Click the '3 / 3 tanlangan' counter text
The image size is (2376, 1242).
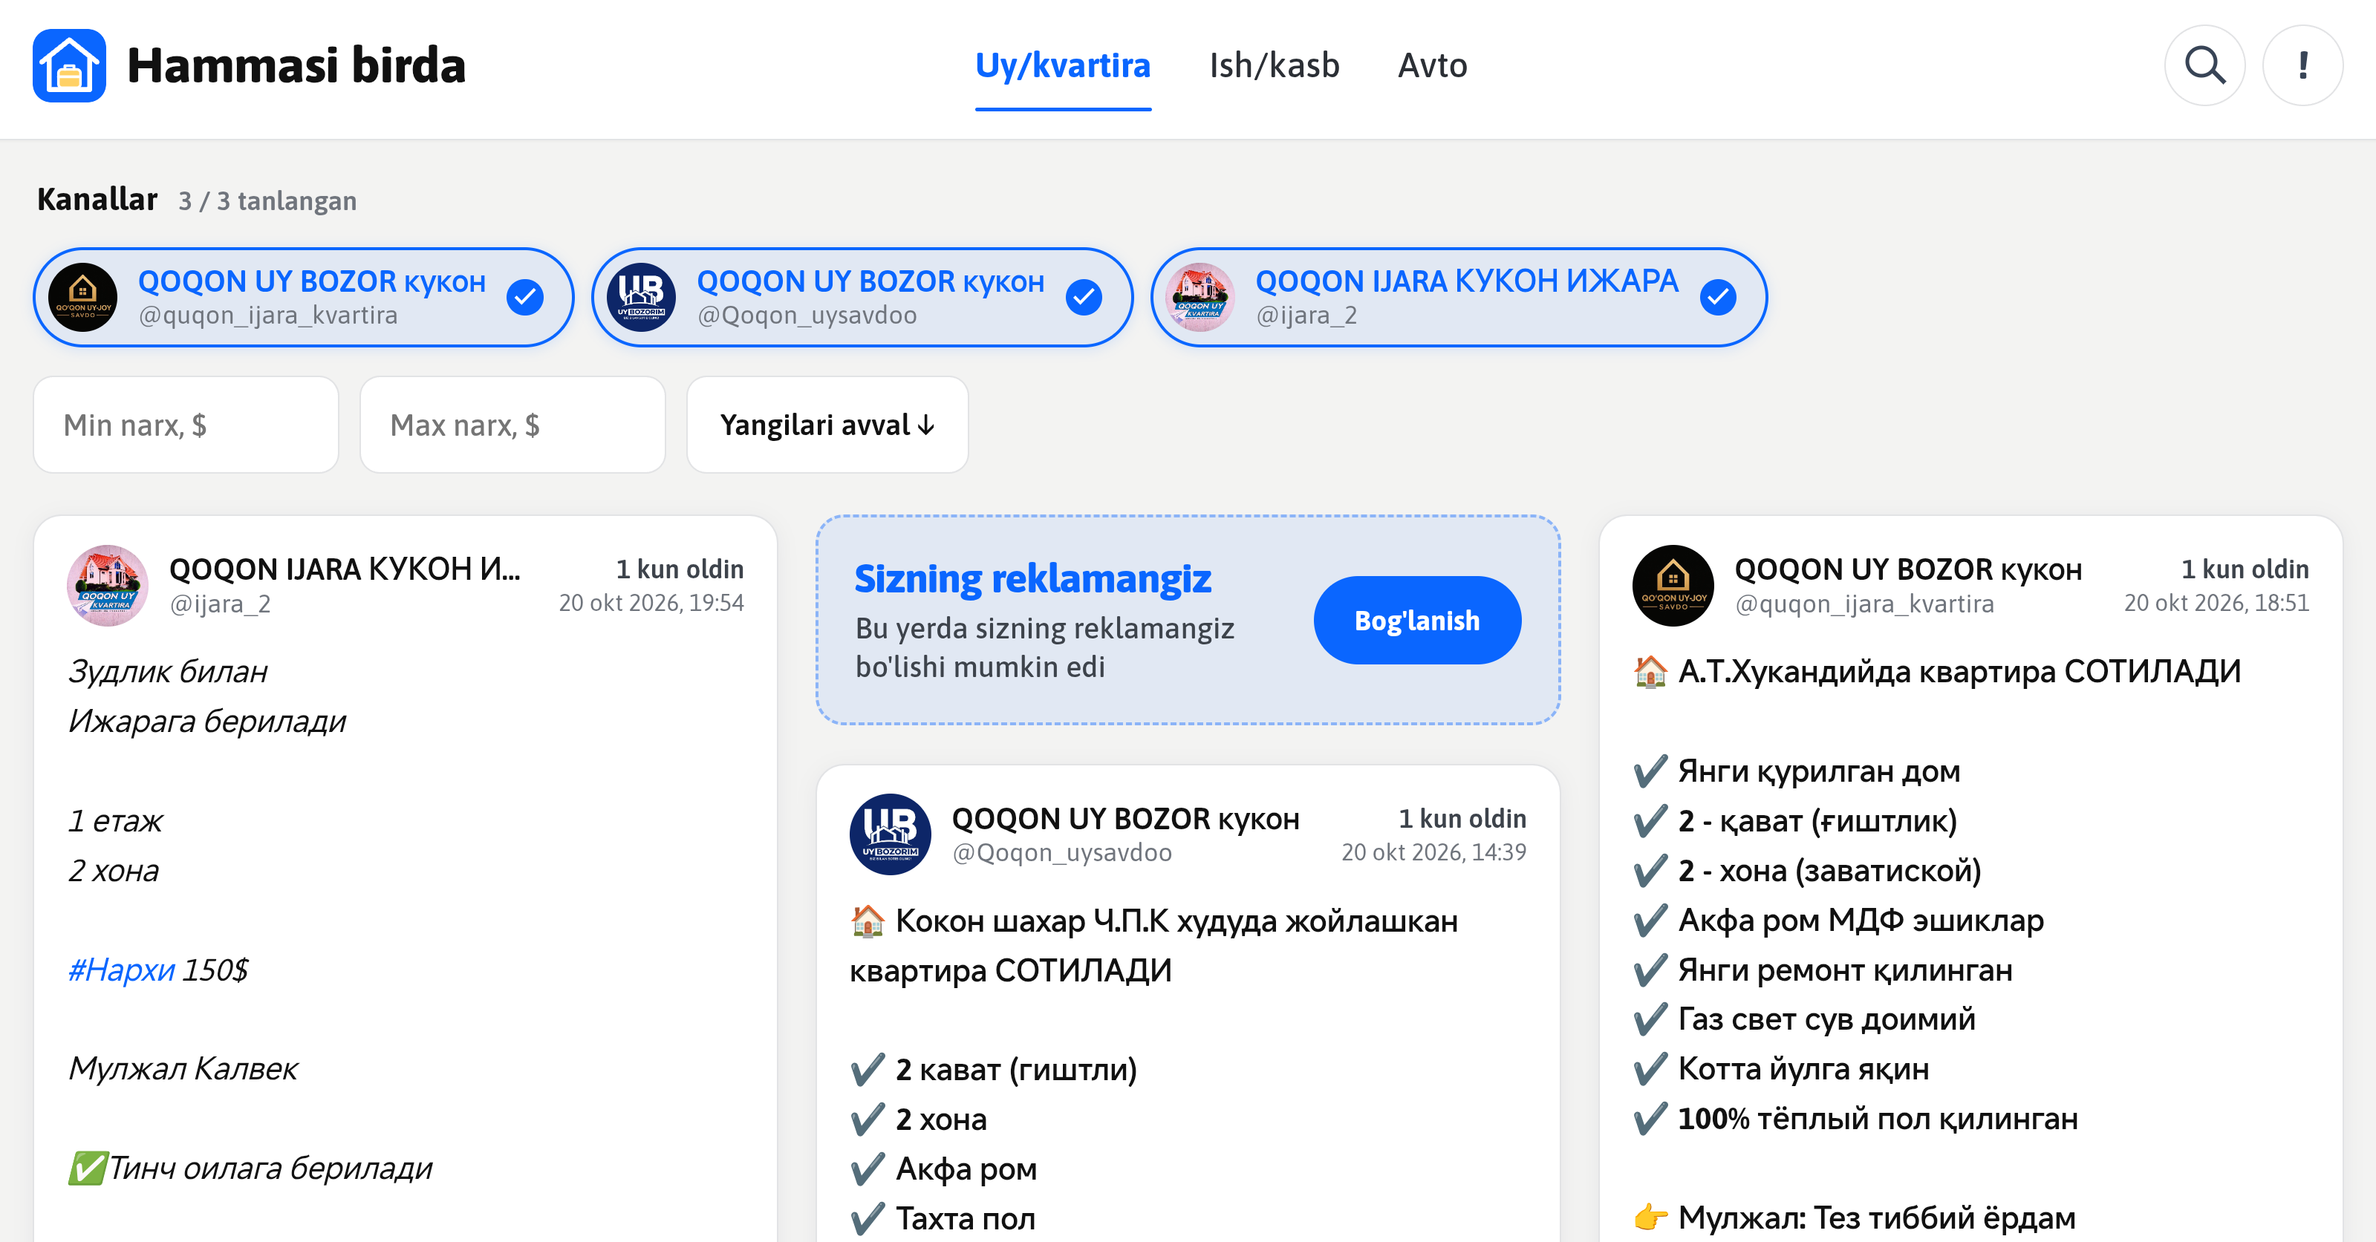(267, 201)
